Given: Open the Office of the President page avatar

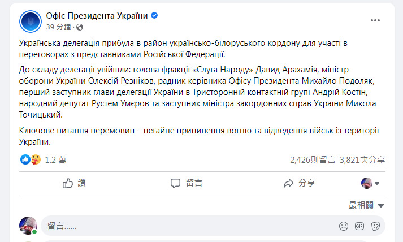Looking at the screenshot, I should point(29,21).
